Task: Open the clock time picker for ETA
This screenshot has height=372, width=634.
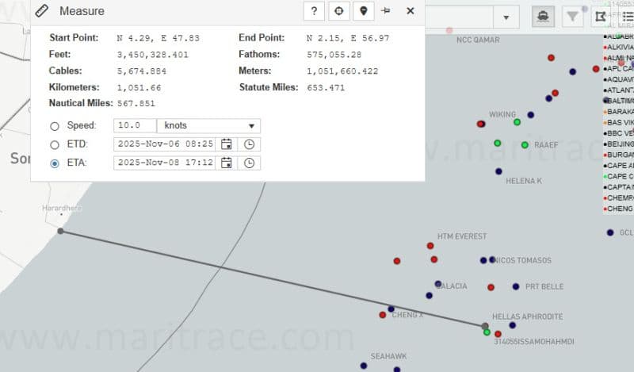Action: (249, 163)
